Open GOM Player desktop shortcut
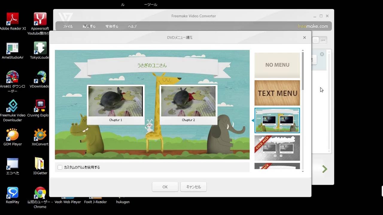This screenshot has width=383, height=215. point(13,135)
